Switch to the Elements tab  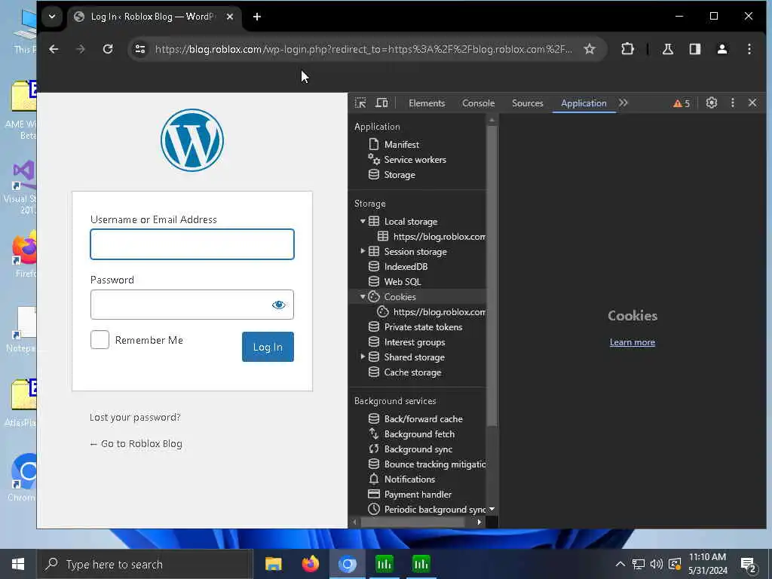[x=427, y=103]
